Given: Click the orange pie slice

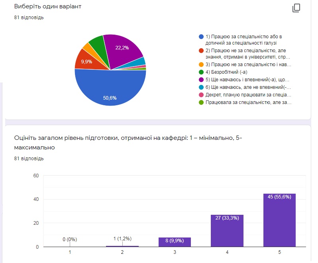Looking at the screenshot, I should 88,51.
